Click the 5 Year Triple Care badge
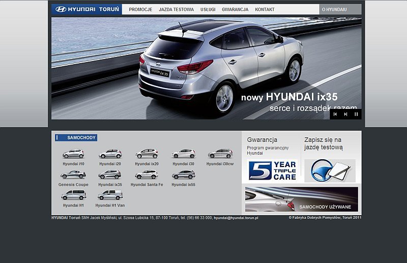Image resolution: width=407 pixels, height=263 pixels. (272, 170)
